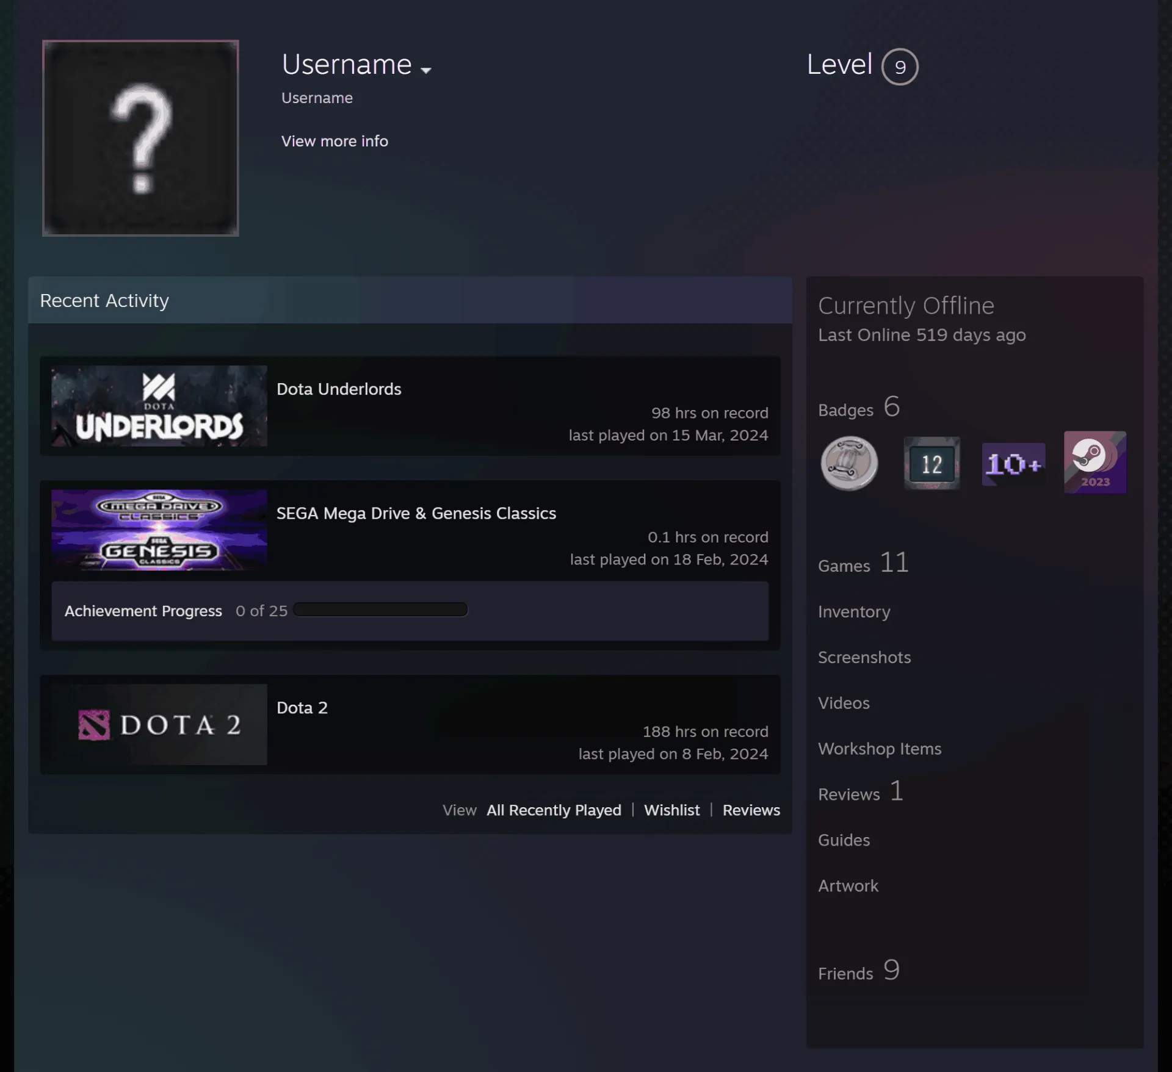
Task: Click the 12 years of service badge
Action: 931,463
